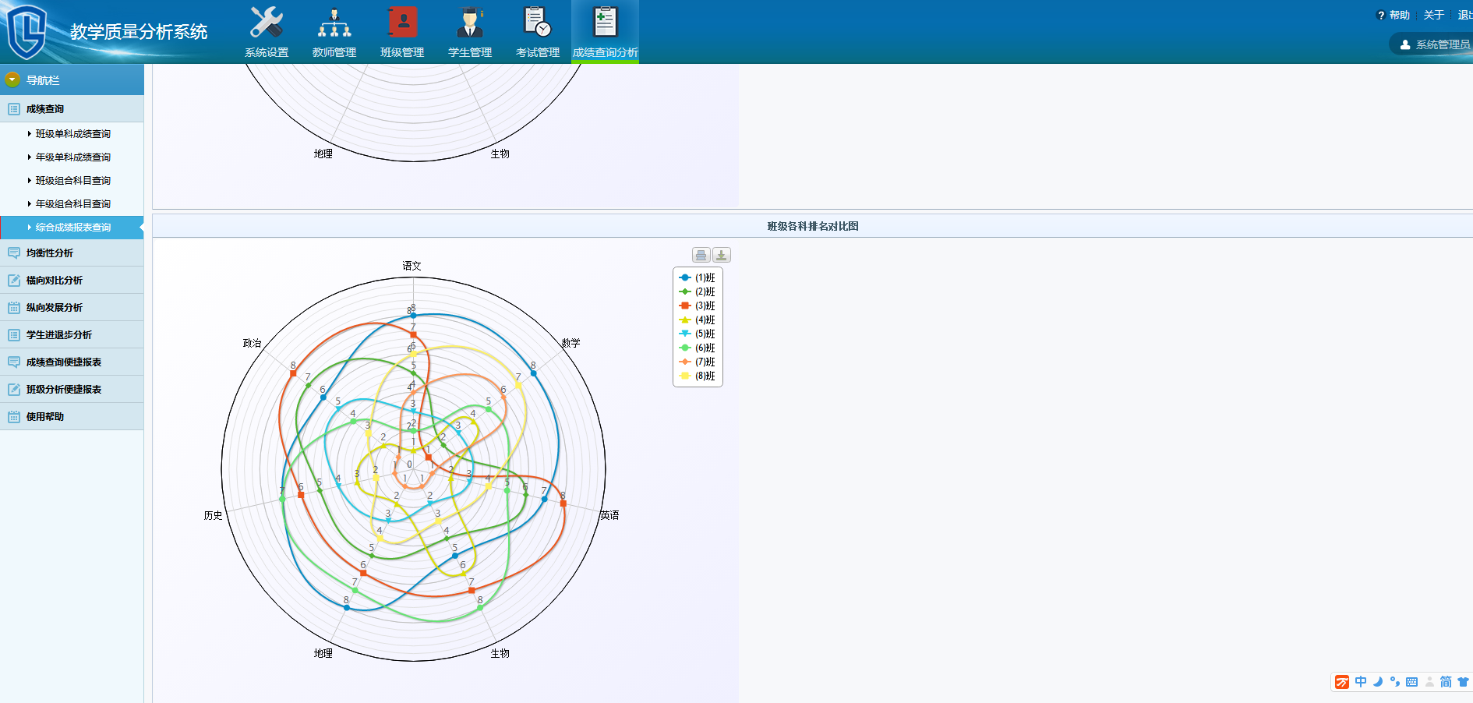
Task: Click the print chart icon
Action: pyautogui.click(x=701, y=255)
